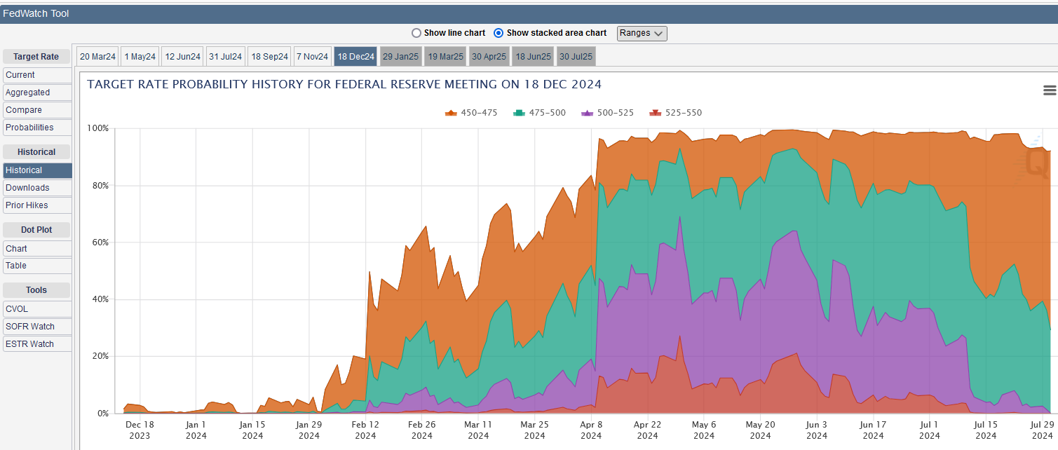The width and height of the screenshot is (1058, 450).
Task: Switch to the 20 Mar24 meeting tab
Action: [x=97, y=57]
